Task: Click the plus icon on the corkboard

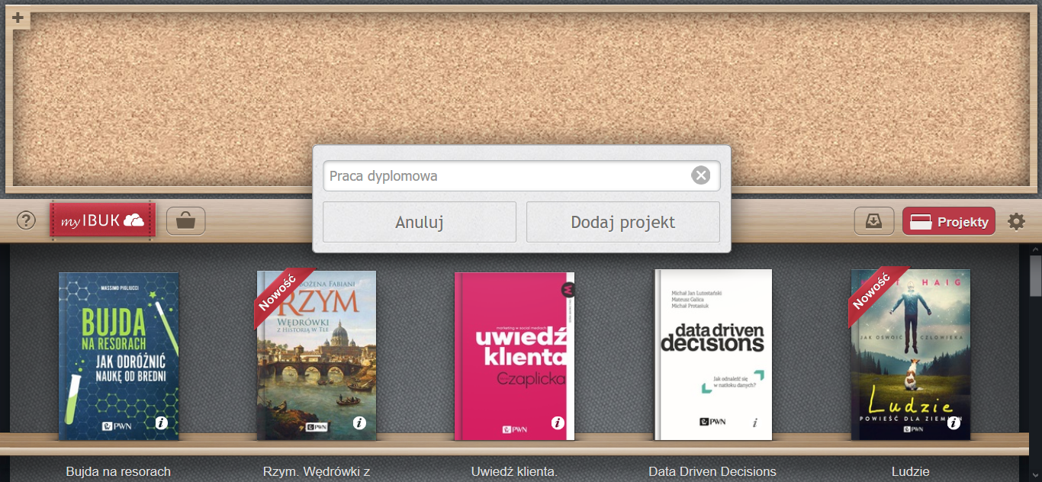Action: pyautogui.click(x=18, y=18)
